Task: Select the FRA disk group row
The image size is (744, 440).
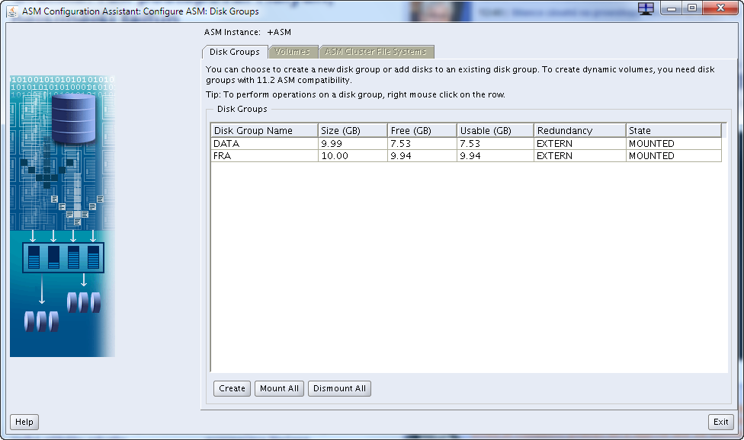Action: click(x=467, y=156)
